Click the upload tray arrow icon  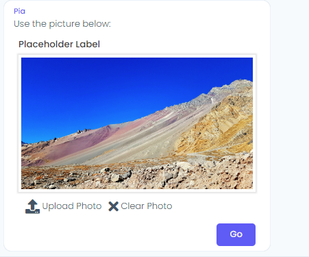[x=32, y=206]
